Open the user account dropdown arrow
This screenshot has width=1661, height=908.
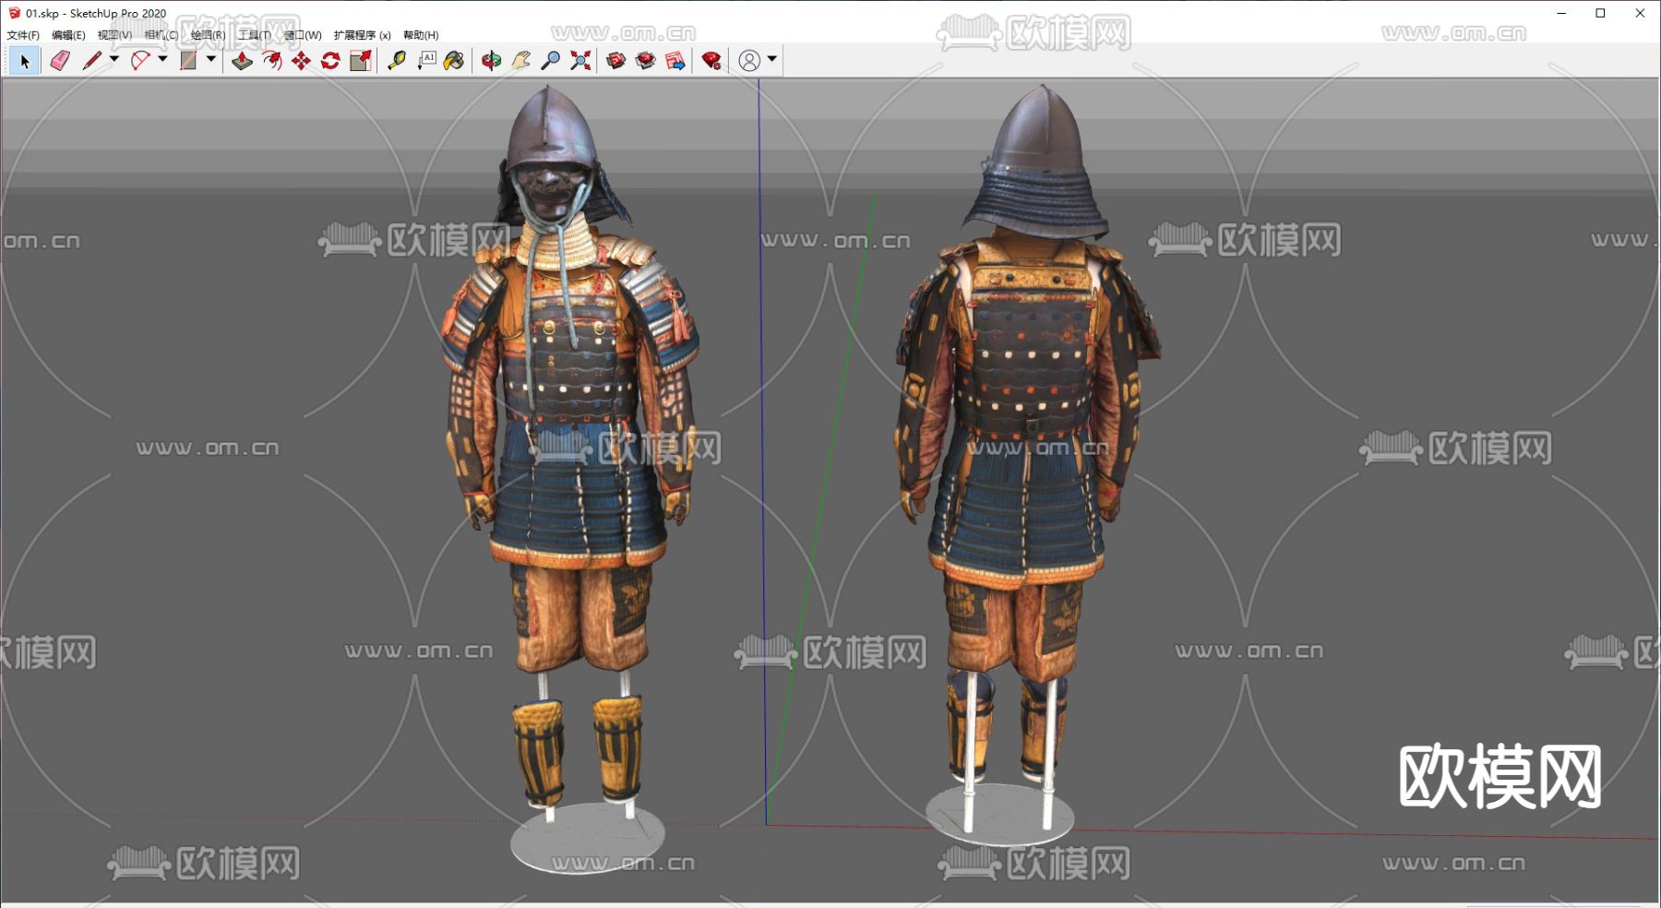click(x=772, y=59)
